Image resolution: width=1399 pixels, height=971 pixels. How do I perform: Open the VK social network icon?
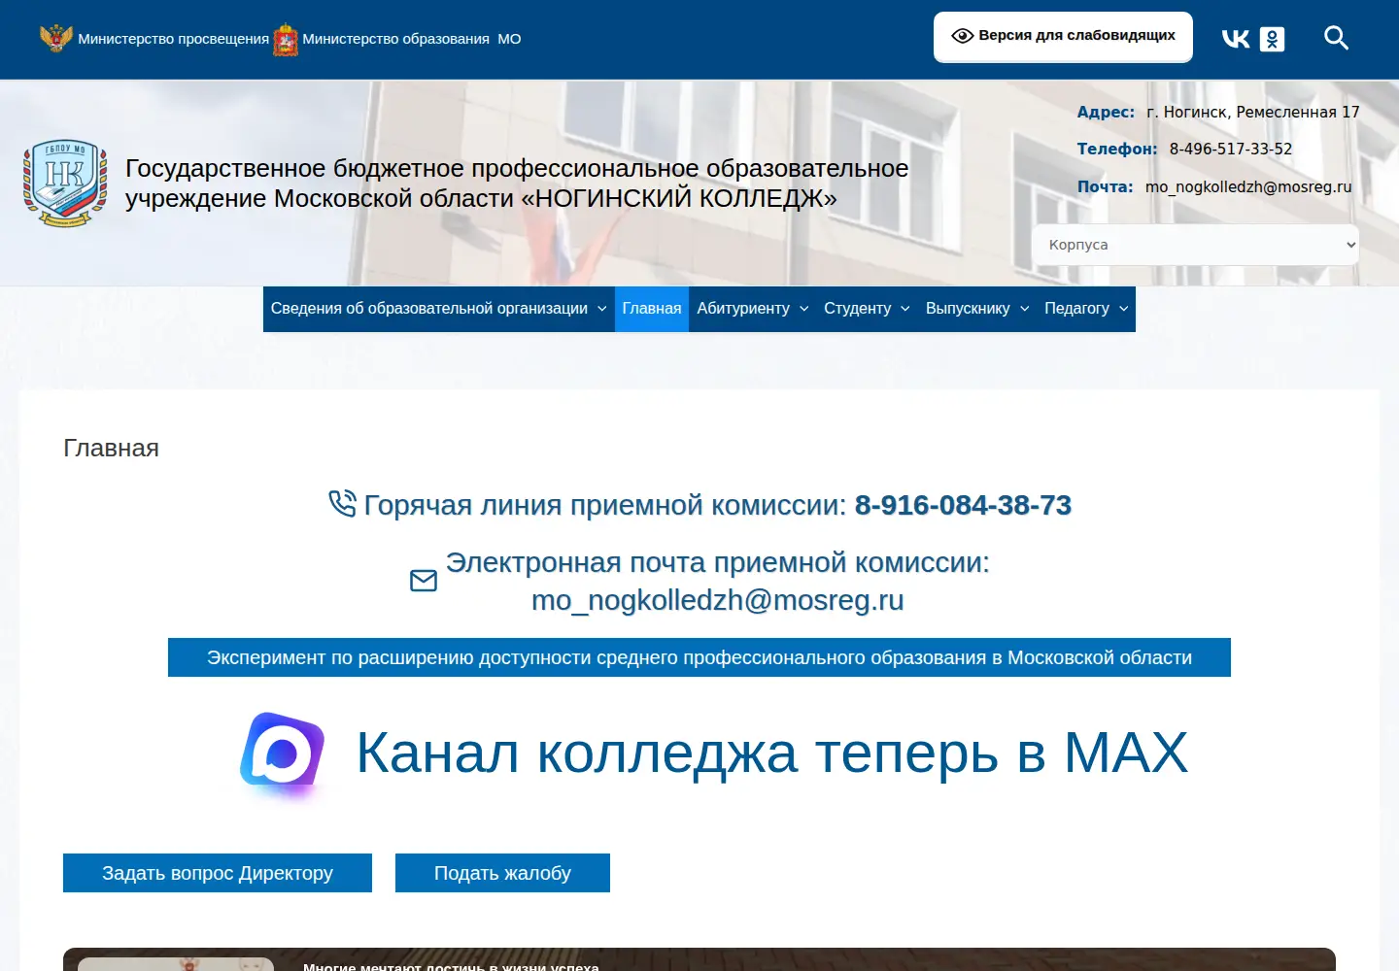point(1236,39)
